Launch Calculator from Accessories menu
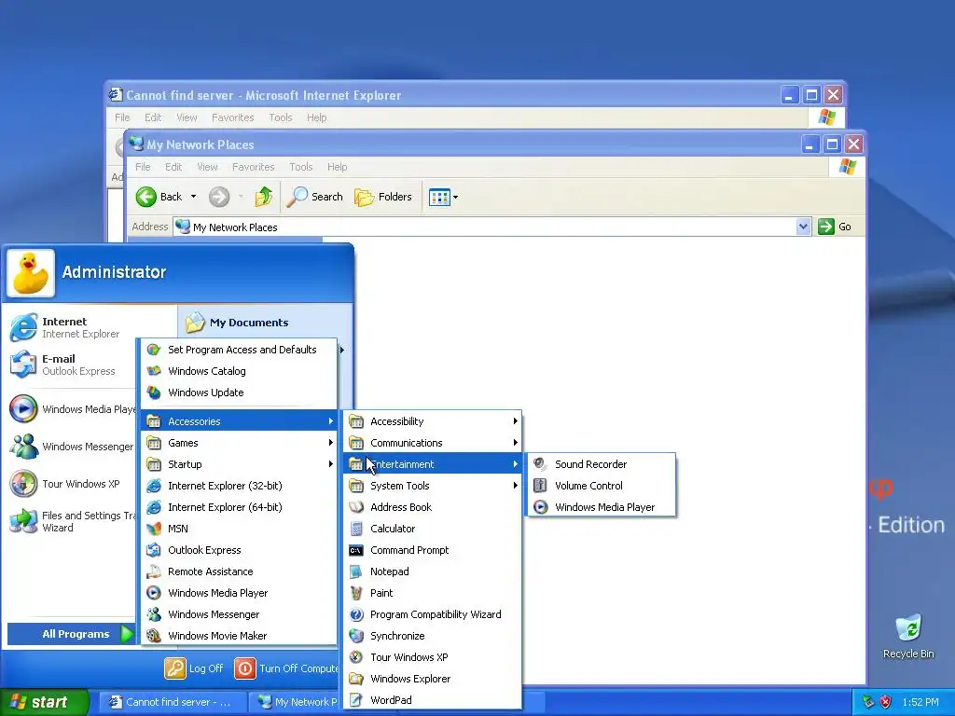This screenshot has width=955, height=716. coord(433,529)
